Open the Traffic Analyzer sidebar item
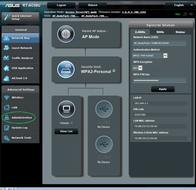 coord(20,58)
